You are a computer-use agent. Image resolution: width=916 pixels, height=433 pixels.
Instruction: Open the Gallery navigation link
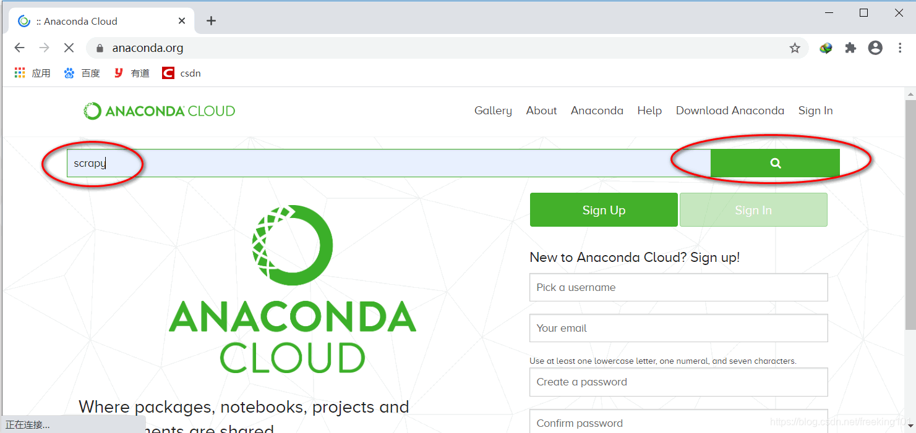[x=493, y=111]
